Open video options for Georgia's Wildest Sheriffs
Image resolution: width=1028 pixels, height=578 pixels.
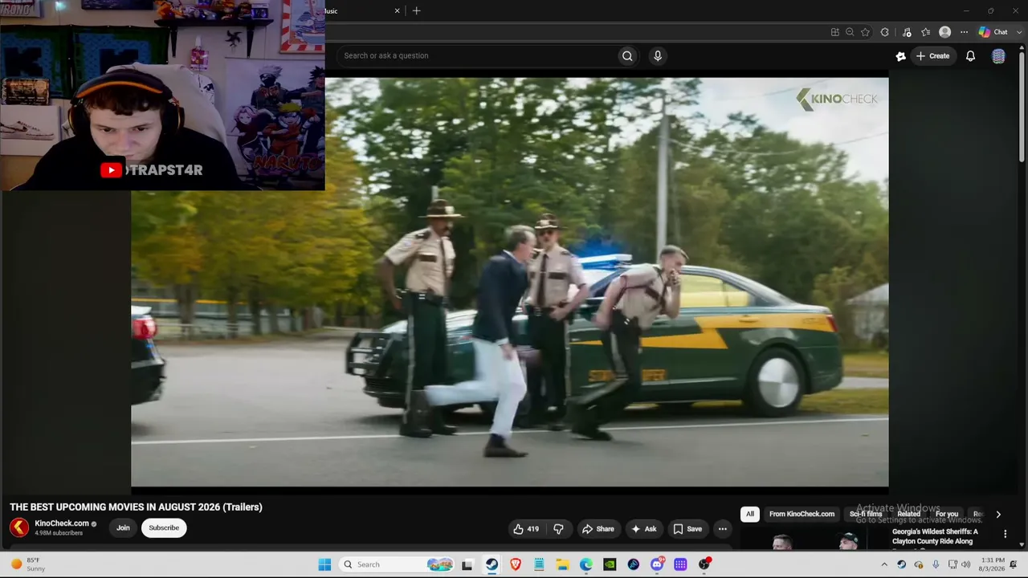click(1005, 534)
